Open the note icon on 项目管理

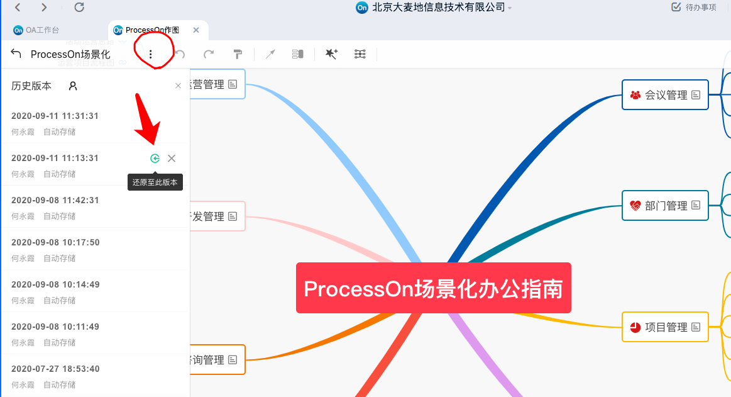(x=696, y=327)
